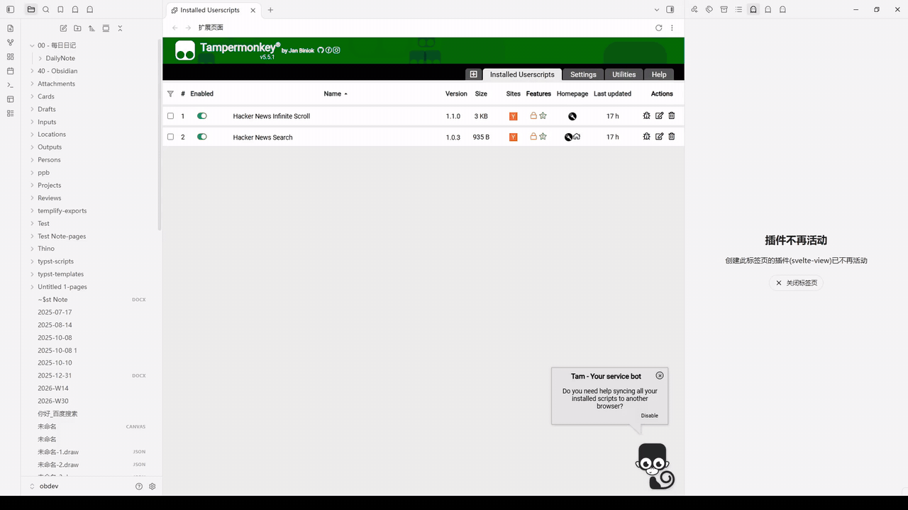This screenshot has width=908, height=510.
Task: Open calendar icon in left ribbon
Action: [10, 71]
